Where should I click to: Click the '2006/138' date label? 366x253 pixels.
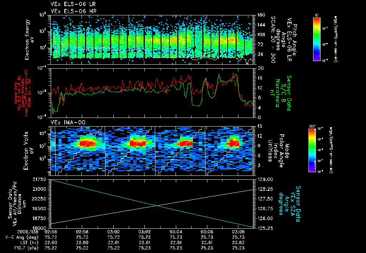(28, 232)
